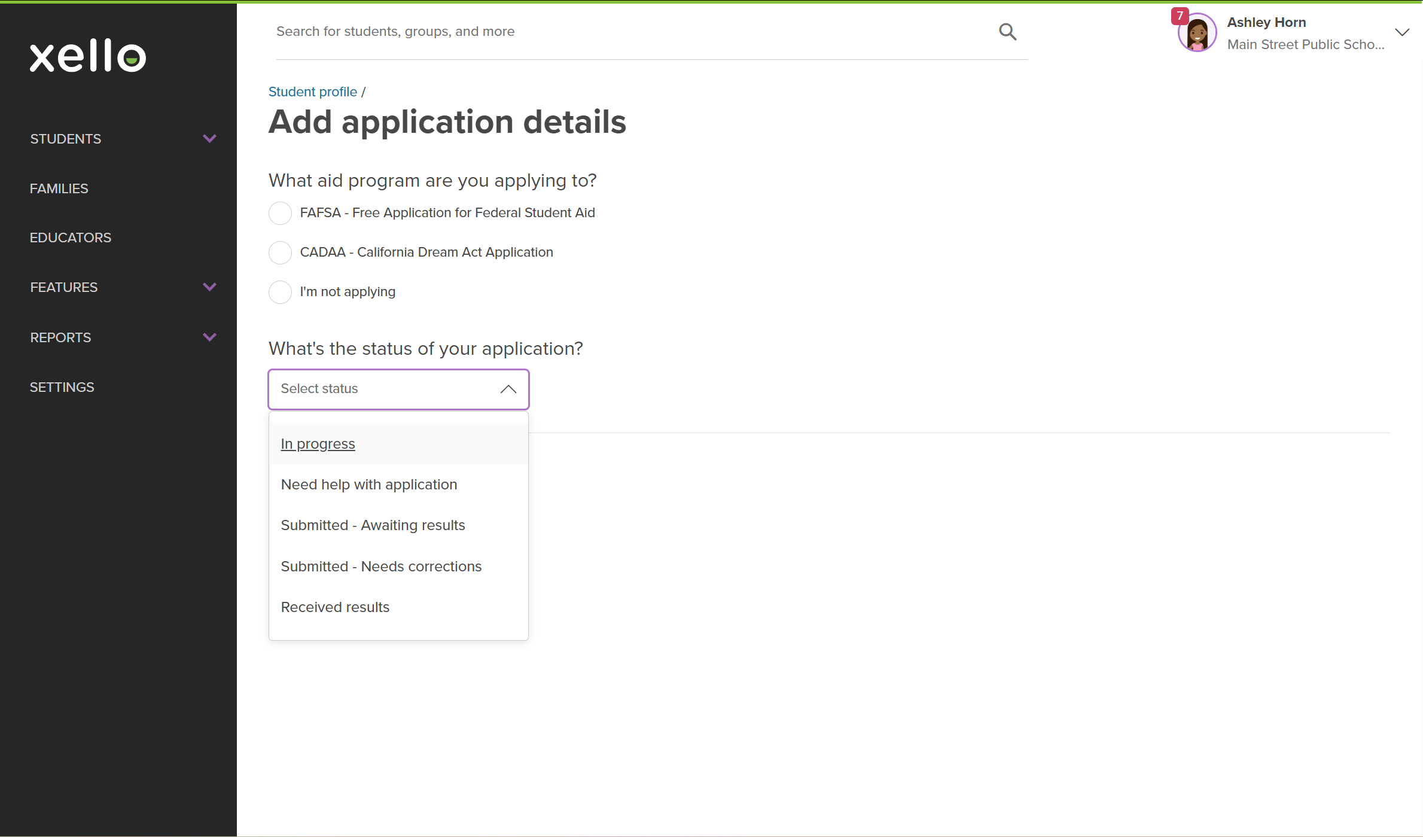Image resolution: width=1423 pixels, height=837 pixels.
Task: Go back to Student profile breadcrumb
Action: click(x=313, y=92)
